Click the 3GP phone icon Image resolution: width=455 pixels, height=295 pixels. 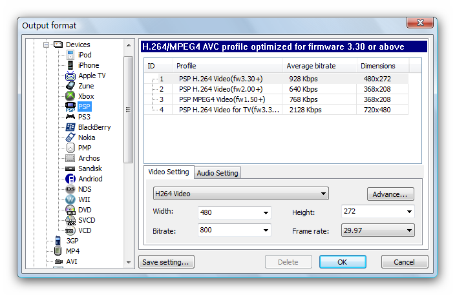pyautogui.click(x=58, y=241)
